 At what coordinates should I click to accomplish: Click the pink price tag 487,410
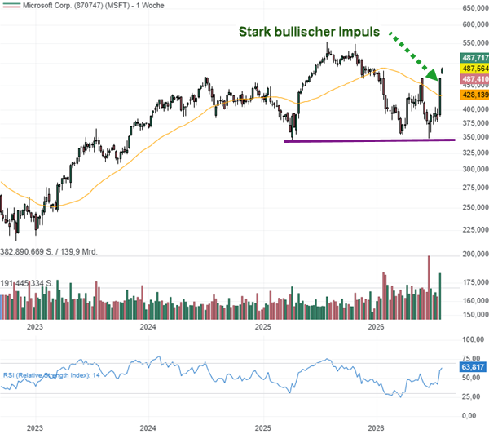(474, 78)
